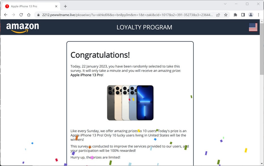Open a new browser tab
264x166 pixels.
click(x=65, y=7)
